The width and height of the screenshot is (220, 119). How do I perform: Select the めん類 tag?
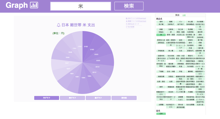tap(190, 22)
